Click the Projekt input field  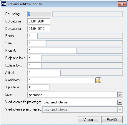pyautogui.click(x=52, y=51)
